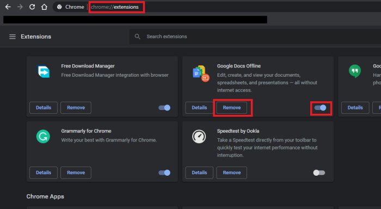Click the Speedtest 'Take a Speedtest directly' description
The image size is (381, 209).
point(267,147)
